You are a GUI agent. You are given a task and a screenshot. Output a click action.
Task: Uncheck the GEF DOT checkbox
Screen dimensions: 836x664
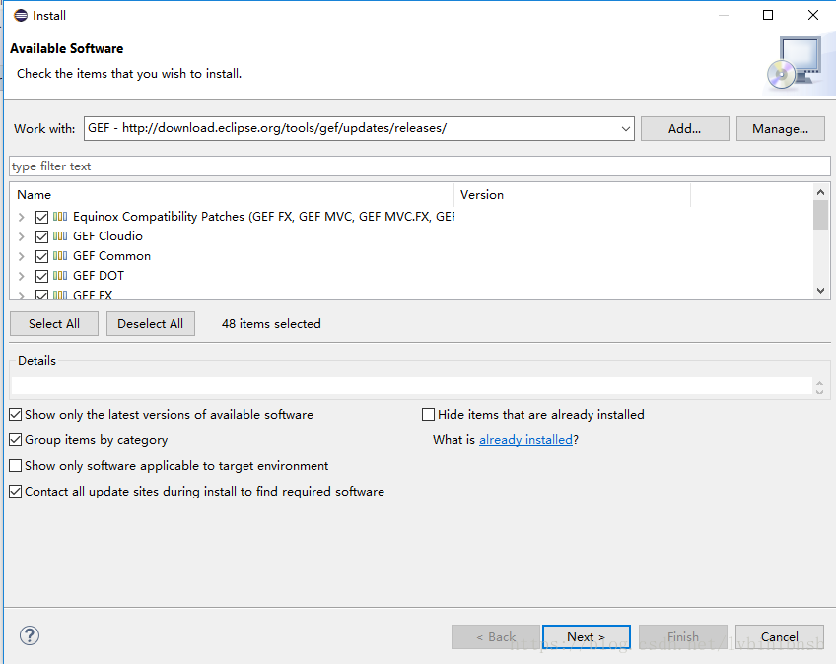point(41,276)
